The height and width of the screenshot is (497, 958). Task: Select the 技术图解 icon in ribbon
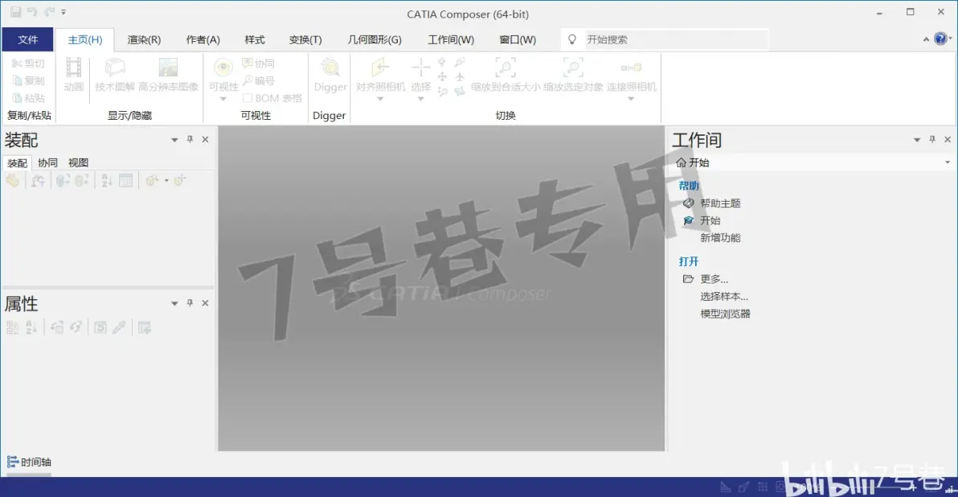click(114, 68)
